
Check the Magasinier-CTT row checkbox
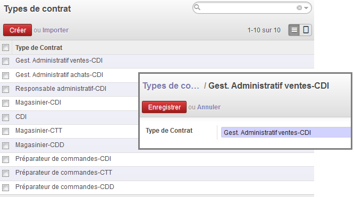click(x=6, y=131)
